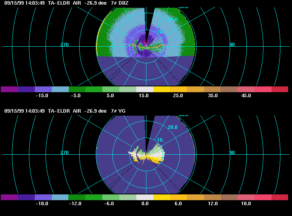Click the 45.0 scale label under DBZ bar
Viewport: 292px width, 216px height.
coord(246,96)
